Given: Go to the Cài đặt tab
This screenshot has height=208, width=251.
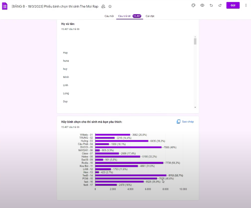Looking at the screenshot, I should tap(150, 16).
